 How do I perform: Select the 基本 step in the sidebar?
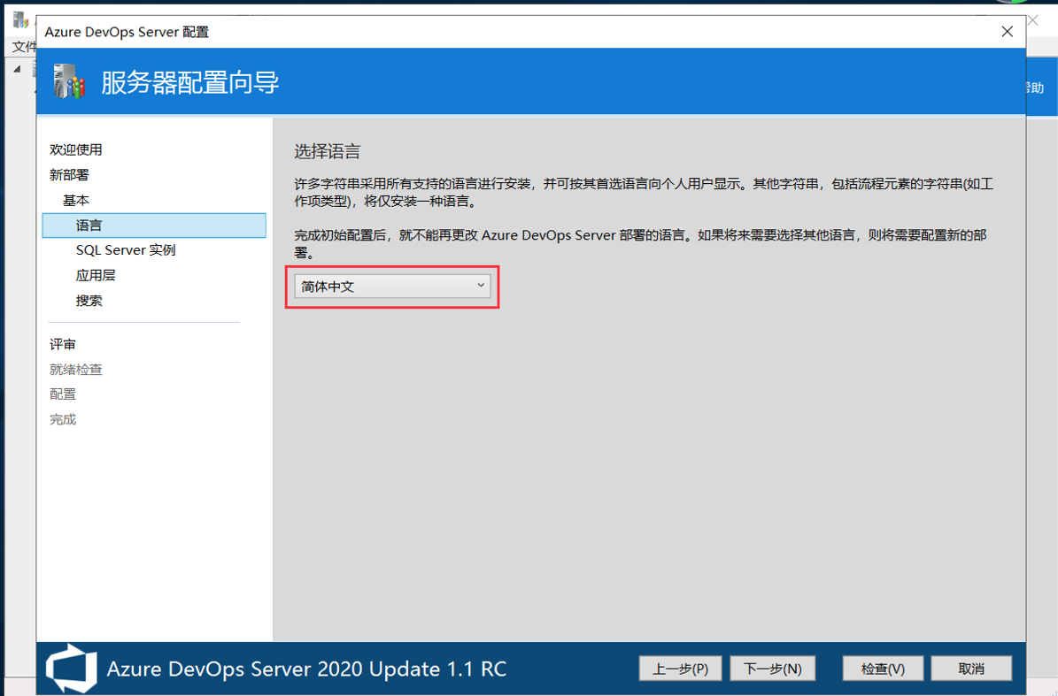[x=75, y=200]
